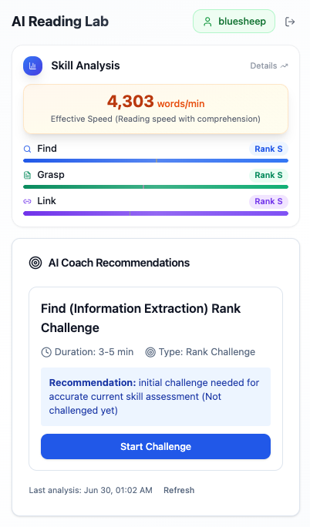This screenshot has width=310, height=527.
Task: Click the target icon beside Type
Action: 150,352
